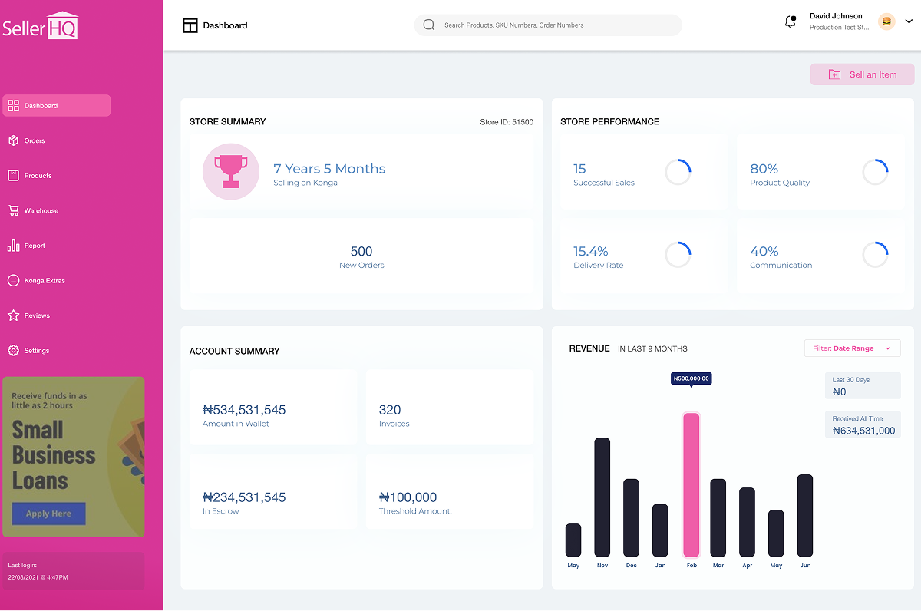This screenshot has width=921, height=611.
Task: Click the 500 New Orders card
Action: (x=361, y=256)
